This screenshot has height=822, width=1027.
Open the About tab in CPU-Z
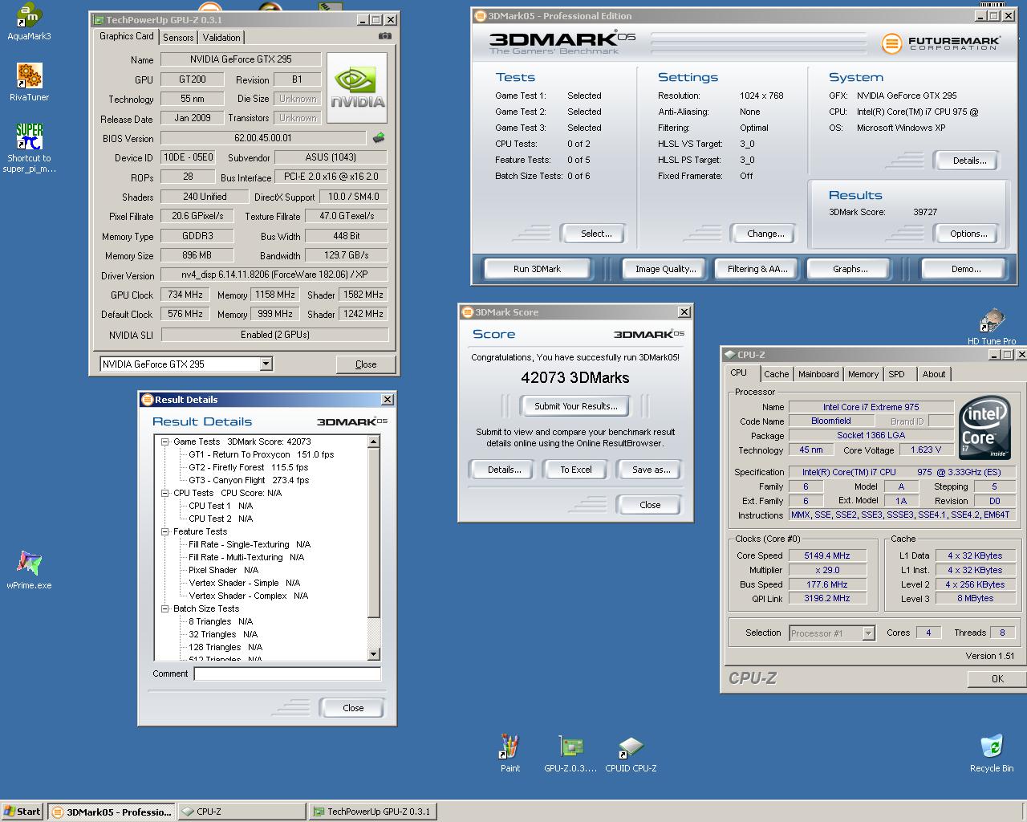(934, 374)
